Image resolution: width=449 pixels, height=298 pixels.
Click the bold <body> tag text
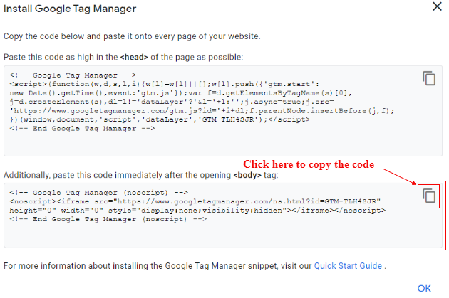click(247, 175)
